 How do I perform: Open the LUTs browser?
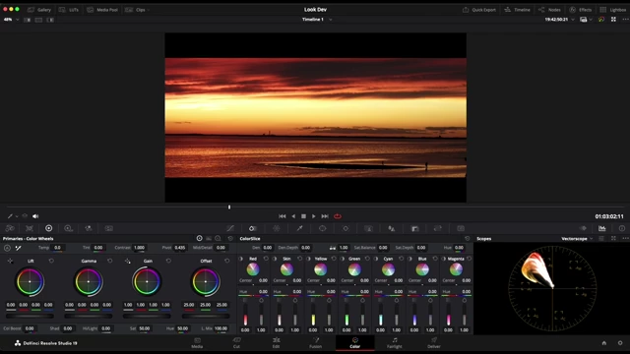(x=69, y=10)
